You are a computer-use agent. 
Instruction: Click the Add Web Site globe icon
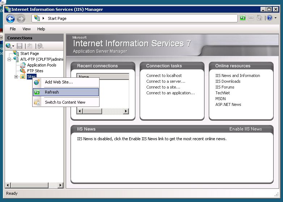37,82
